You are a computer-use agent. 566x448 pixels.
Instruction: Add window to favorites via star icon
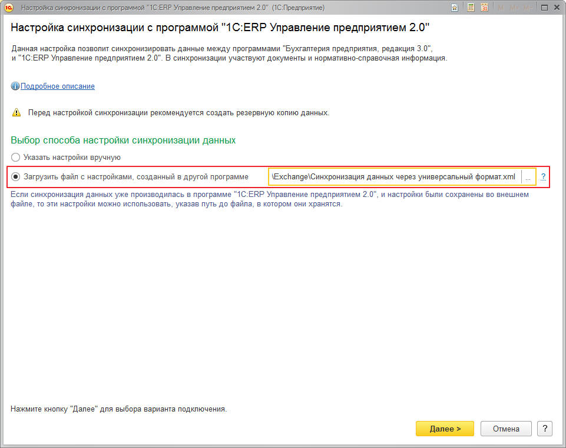455,8
